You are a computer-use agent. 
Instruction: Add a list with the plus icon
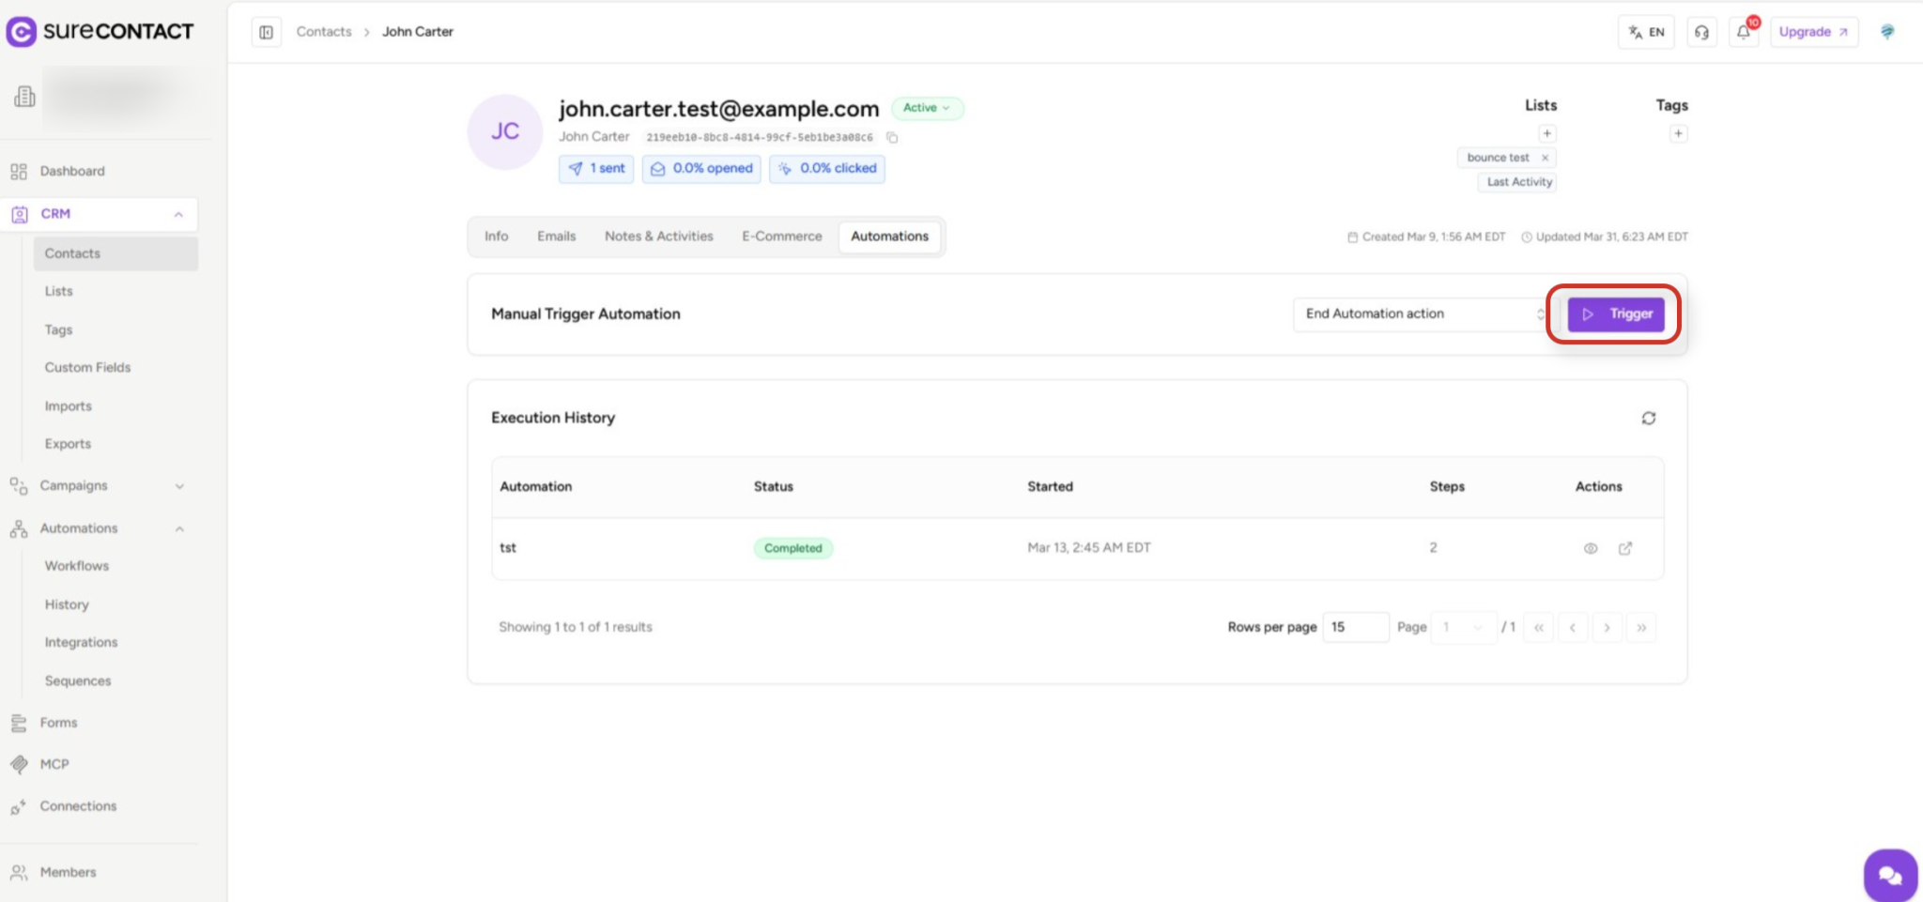1547,133
